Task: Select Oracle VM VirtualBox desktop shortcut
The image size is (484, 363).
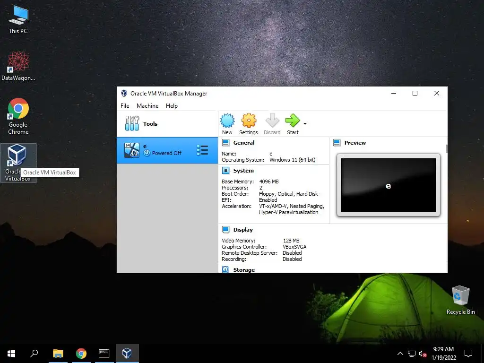Action: (x=18, y=163)
